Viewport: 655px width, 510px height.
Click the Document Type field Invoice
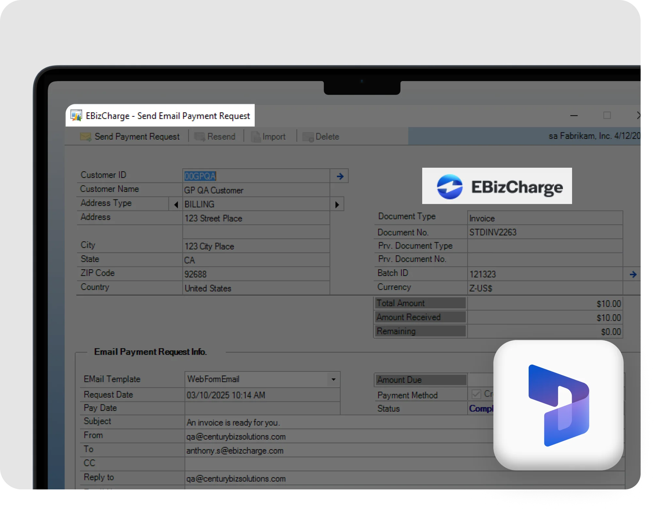pos(545,218)
